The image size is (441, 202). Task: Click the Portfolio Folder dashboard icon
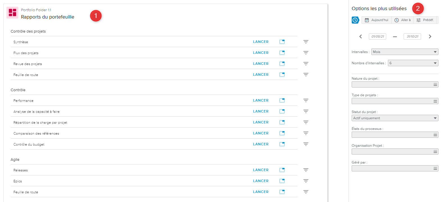click(12, 13)
